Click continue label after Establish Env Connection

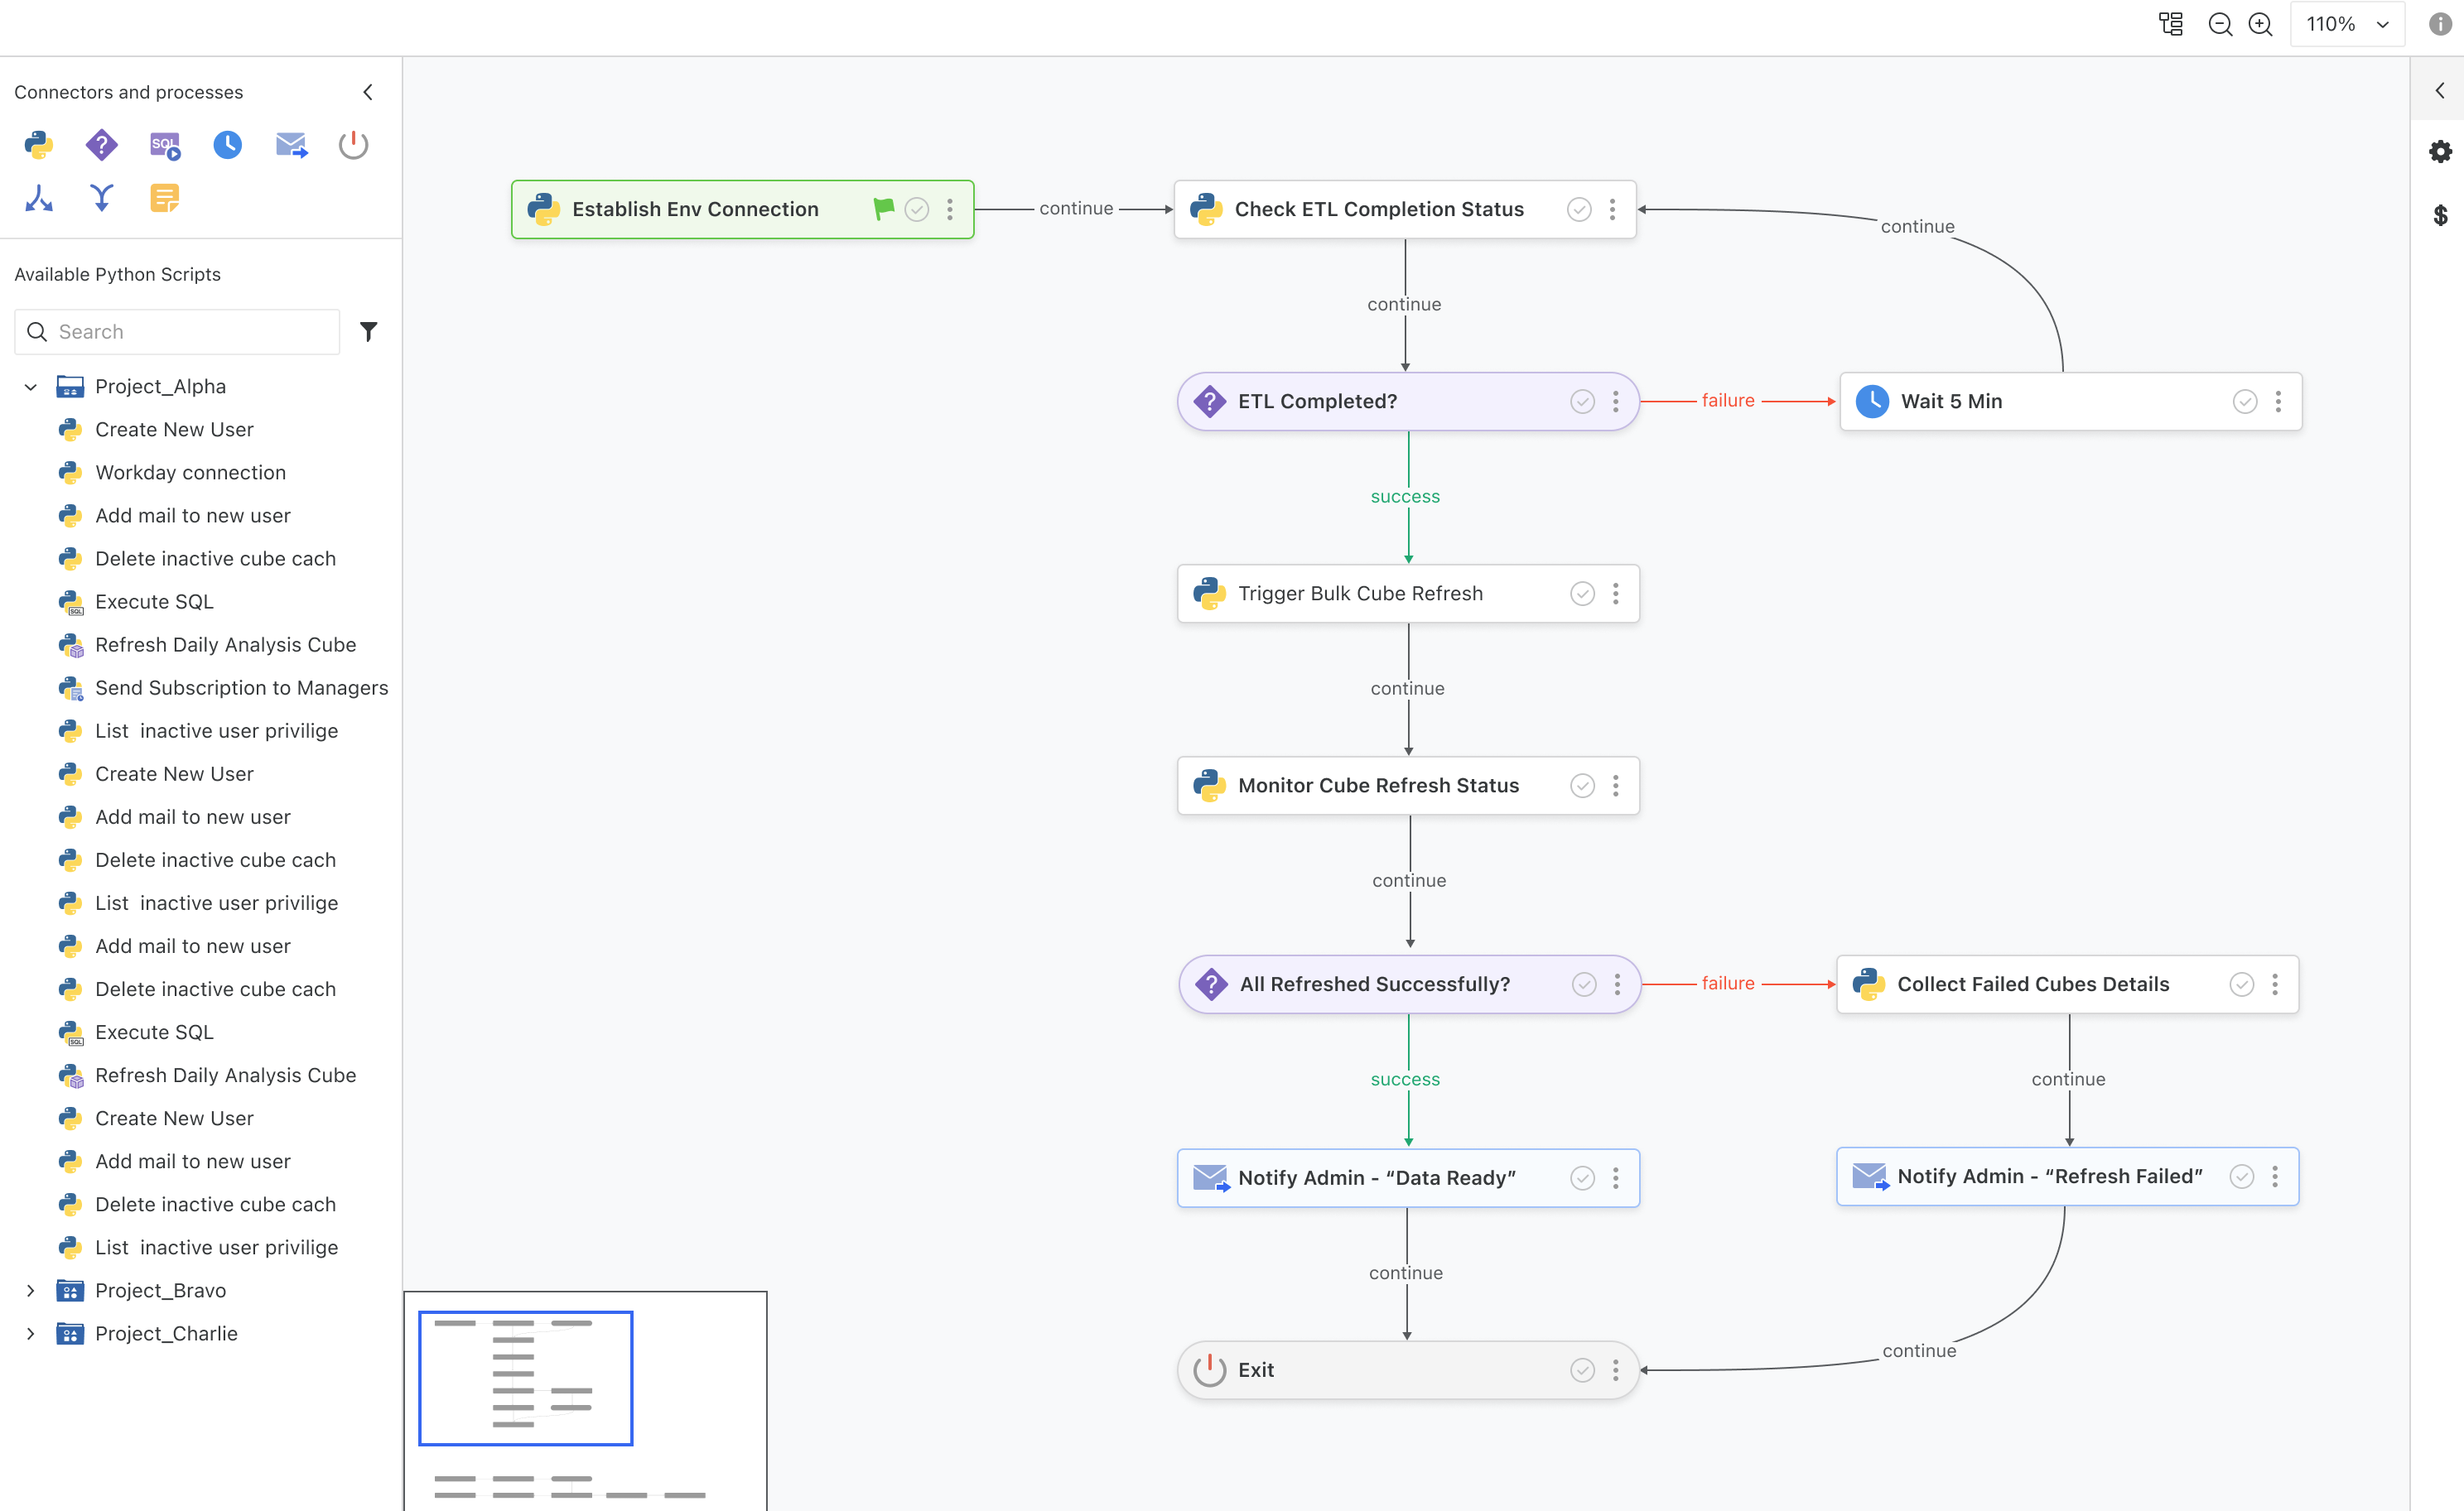point(1076,209)
